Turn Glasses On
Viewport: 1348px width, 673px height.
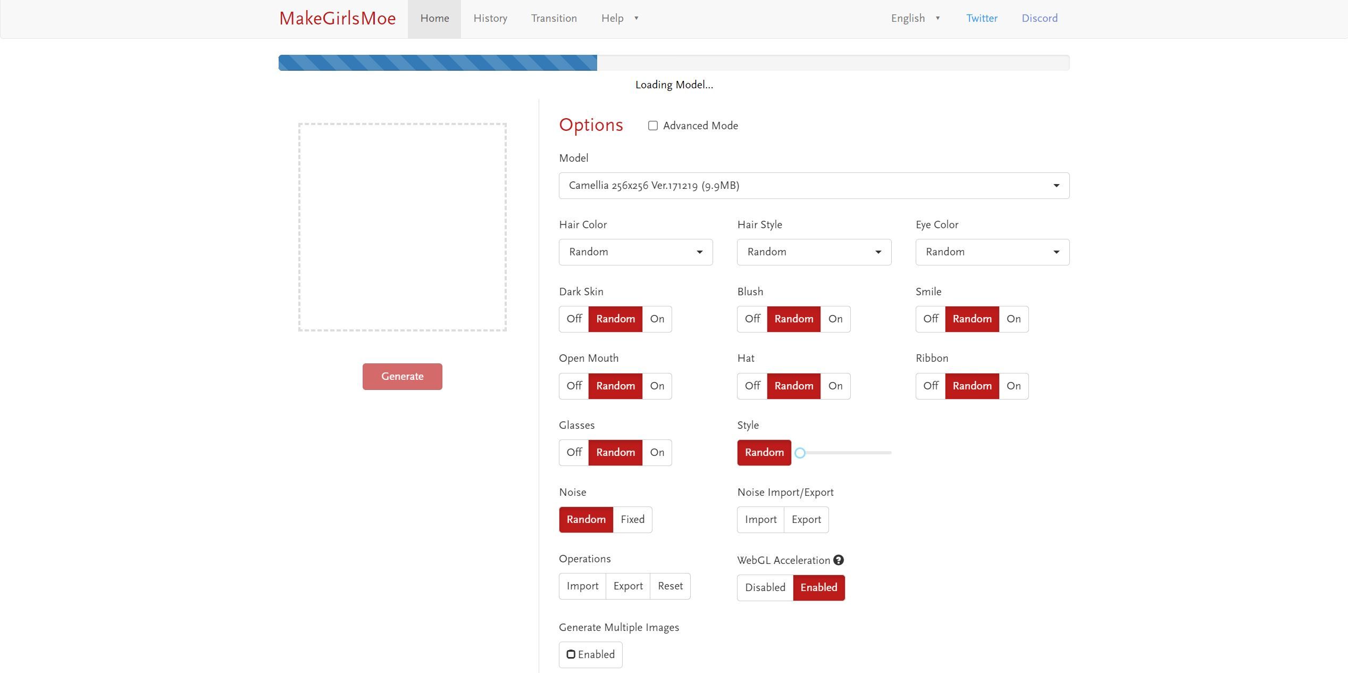[x=656, y=453]
